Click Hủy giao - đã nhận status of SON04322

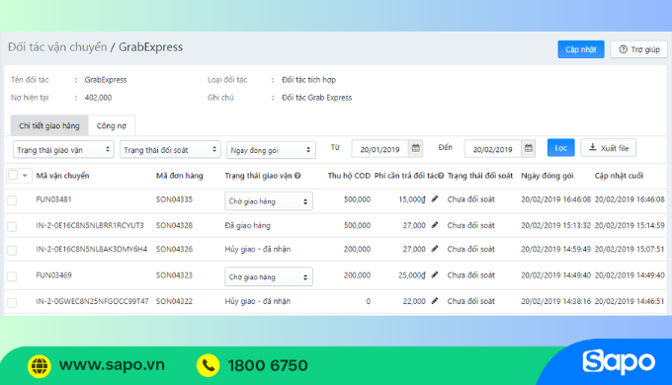[258, 301]
